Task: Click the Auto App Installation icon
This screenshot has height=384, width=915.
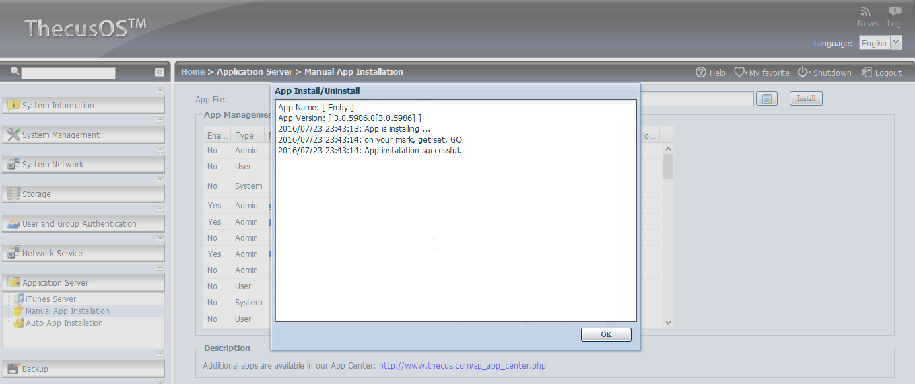Action: point(19,323)
